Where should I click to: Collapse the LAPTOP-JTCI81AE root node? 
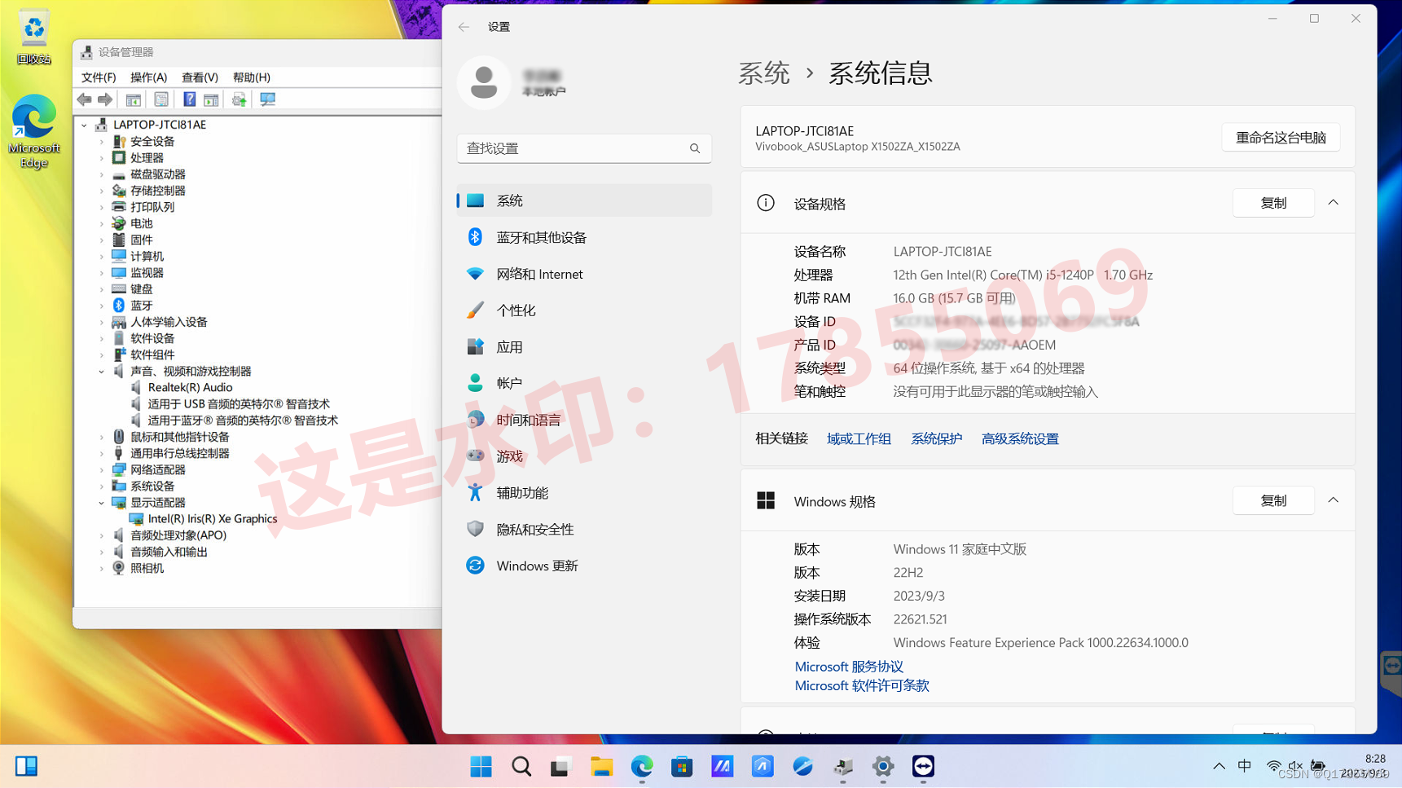click(x=84, y=125)
